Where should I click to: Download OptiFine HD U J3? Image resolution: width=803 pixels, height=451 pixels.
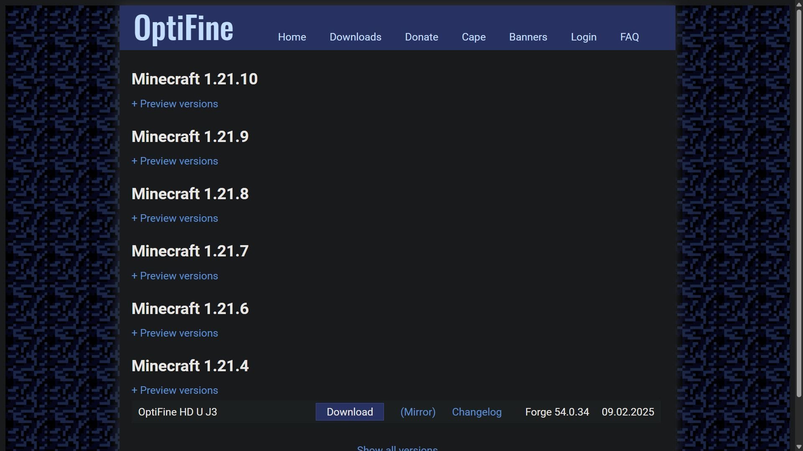click(x=349, y=412)
